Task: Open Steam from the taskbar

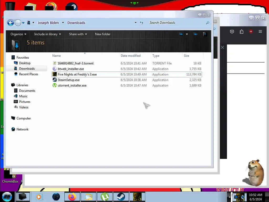Action: click(121, 197)
